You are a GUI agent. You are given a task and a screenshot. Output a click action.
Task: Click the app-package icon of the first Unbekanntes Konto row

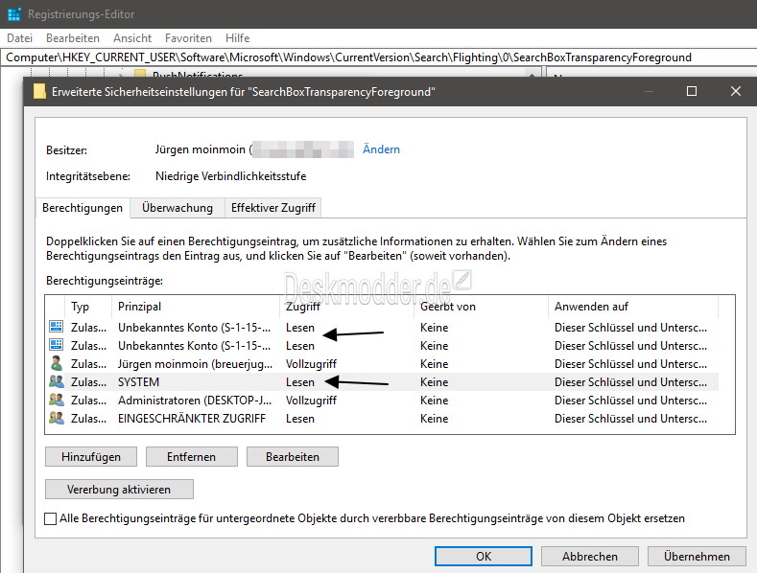coord(56,327)
